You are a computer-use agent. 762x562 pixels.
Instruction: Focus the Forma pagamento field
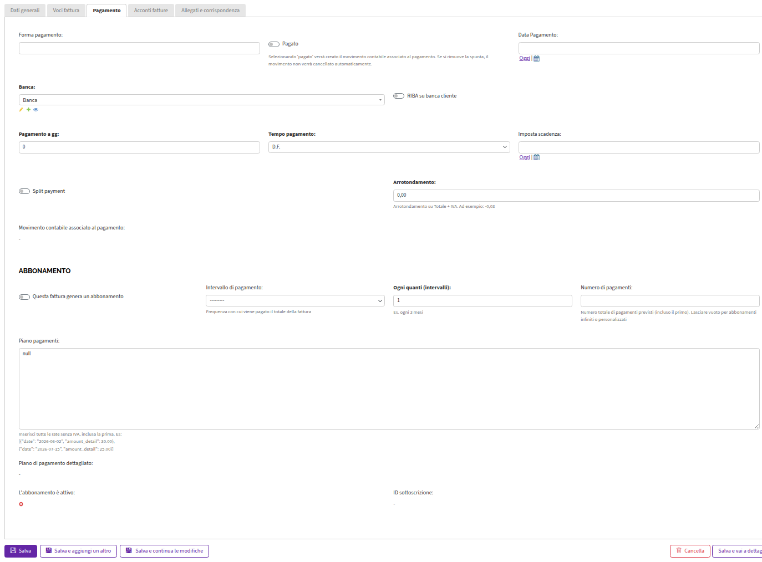pos(139,48)
